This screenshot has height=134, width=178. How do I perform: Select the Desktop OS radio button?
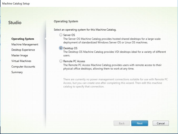click(61, 48)
